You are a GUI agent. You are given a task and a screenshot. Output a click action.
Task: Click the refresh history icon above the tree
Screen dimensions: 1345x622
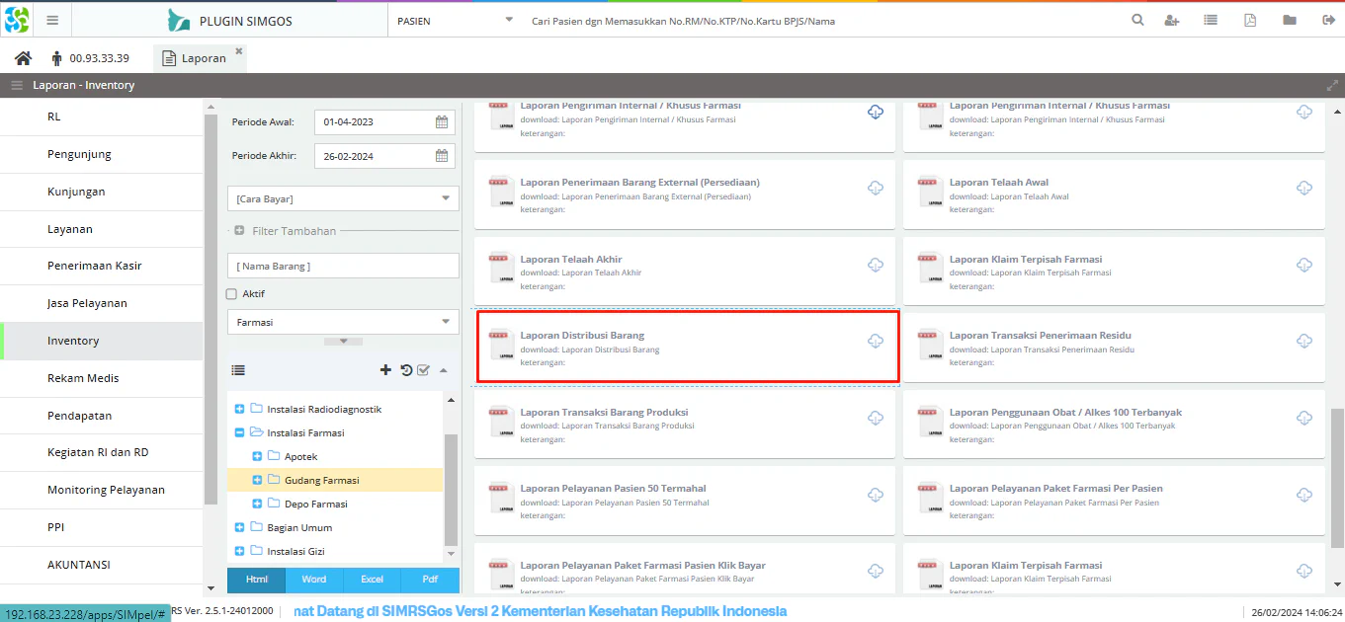click(405, 370)
